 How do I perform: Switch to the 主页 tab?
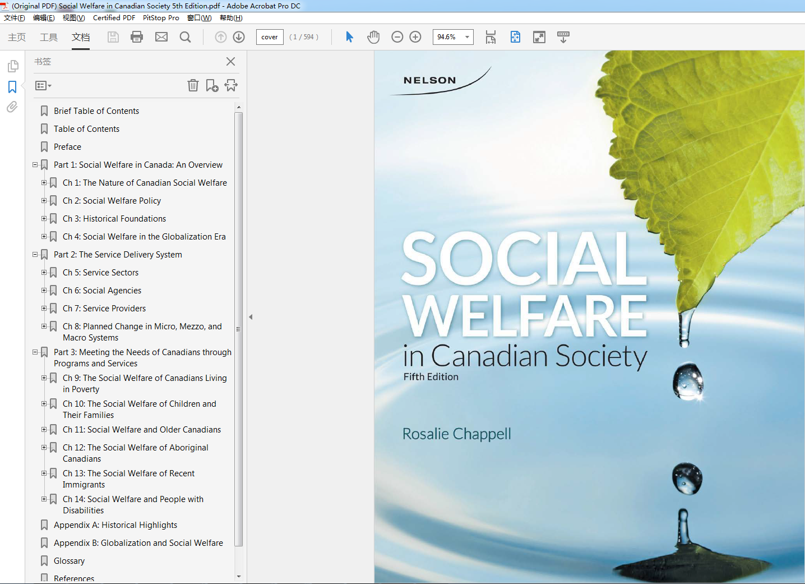17,37
